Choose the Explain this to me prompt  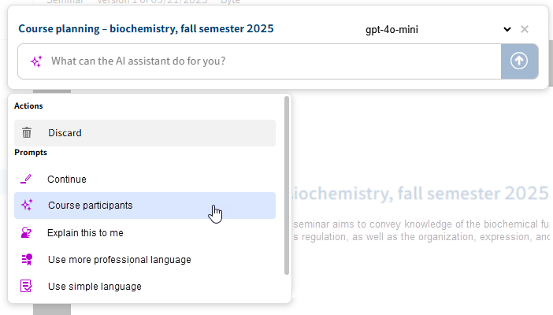pos(145,233)
